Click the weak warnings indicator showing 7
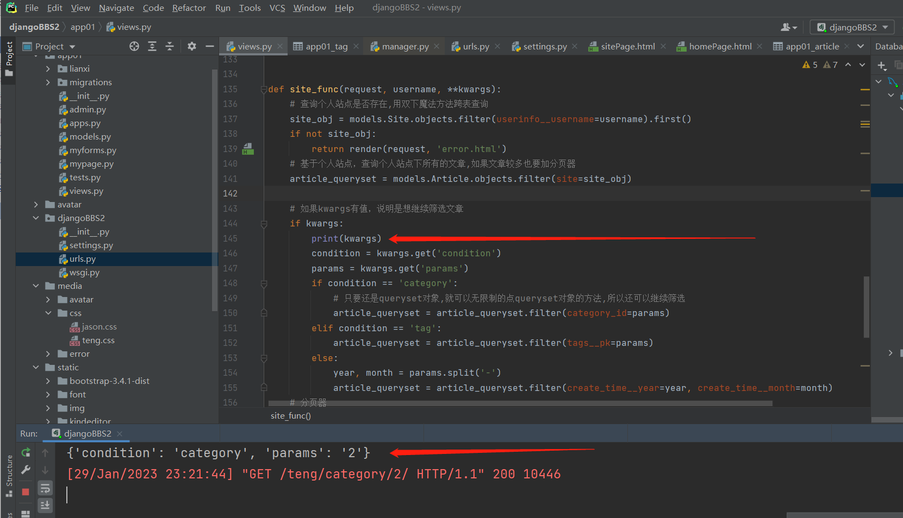This screenshot has width=903, height=518. pos(830,65)
